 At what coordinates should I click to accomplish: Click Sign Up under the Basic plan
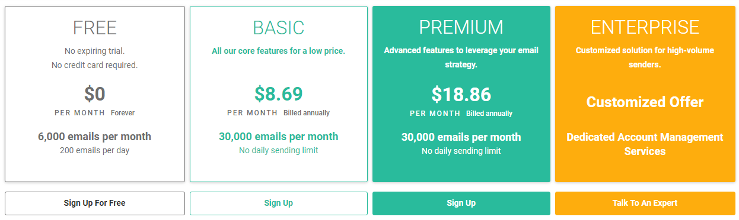point(279,203)
